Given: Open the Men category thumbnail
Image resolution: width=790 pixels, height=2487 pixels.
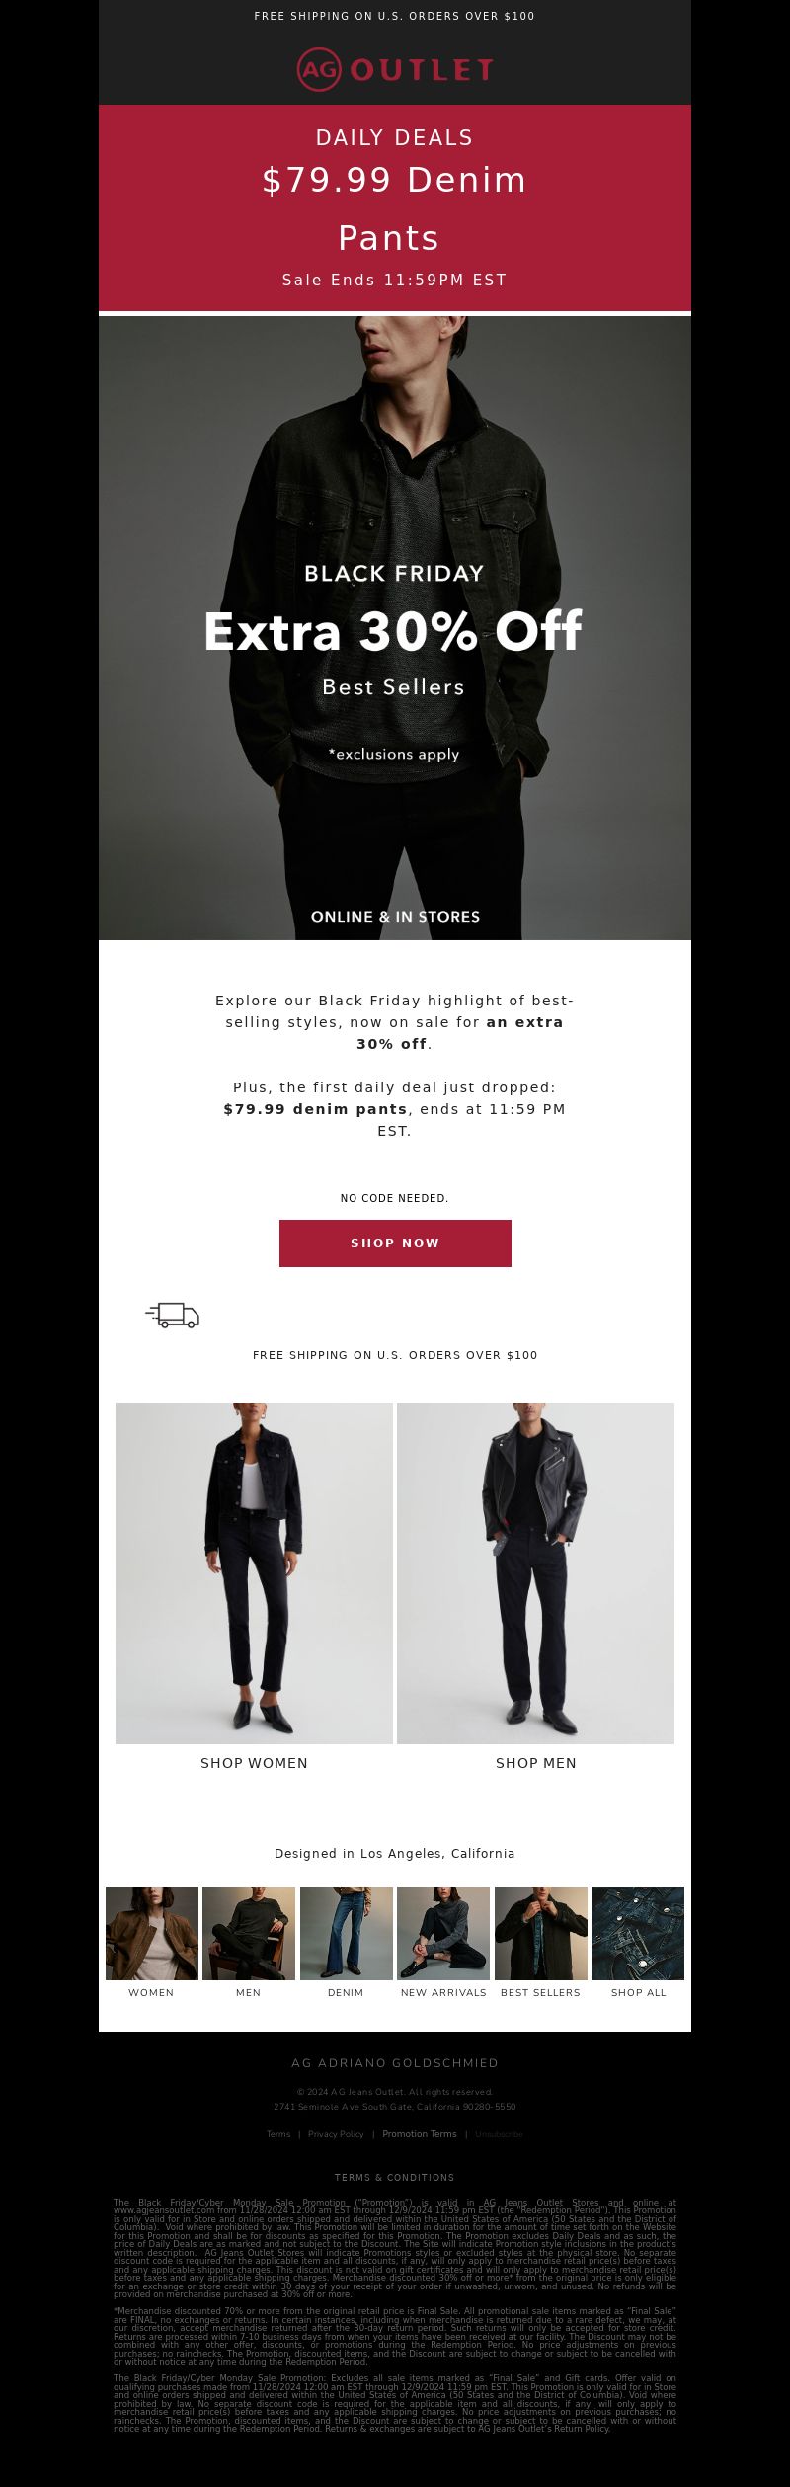Looking at the screenshot, I should (x=249, y=1933).
